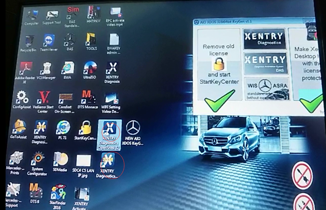Launch System Configurator
326x210 pixels.
tap(37, 164)
